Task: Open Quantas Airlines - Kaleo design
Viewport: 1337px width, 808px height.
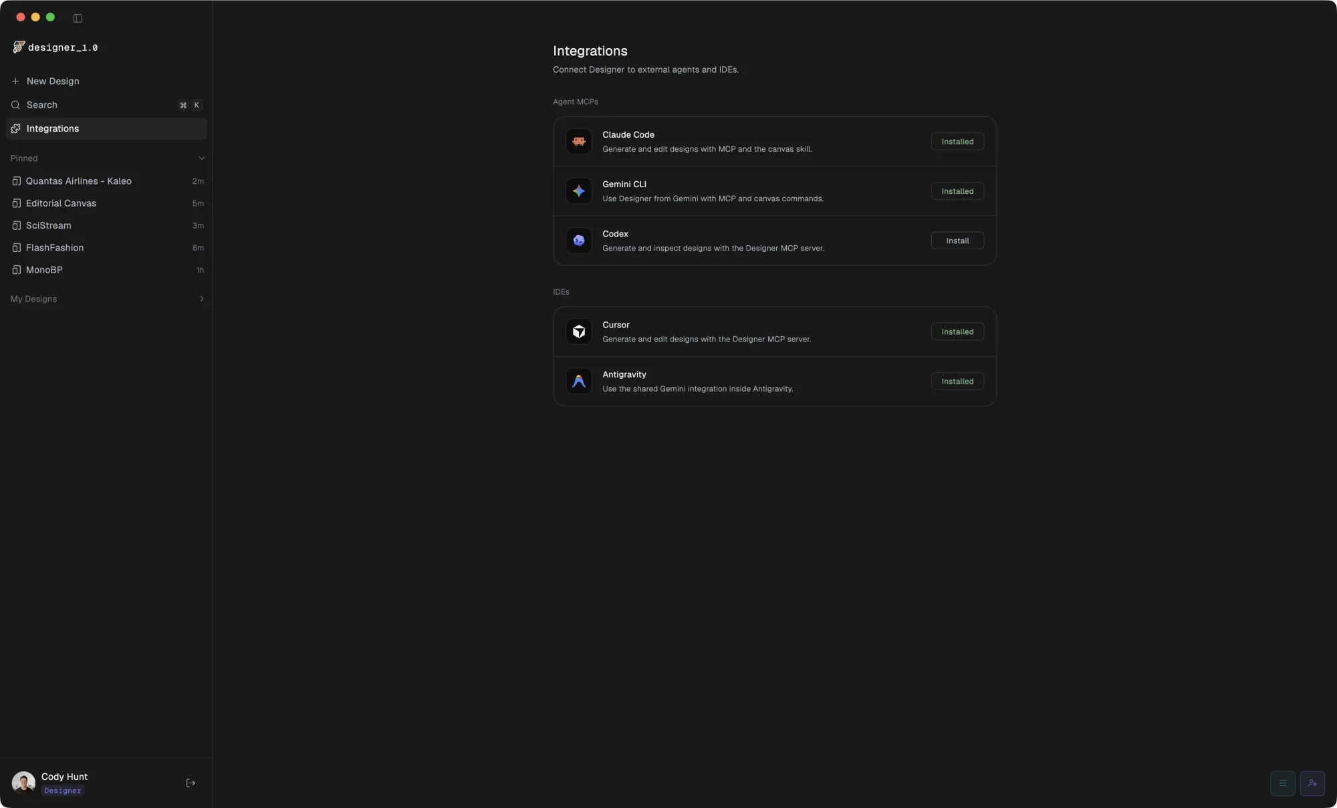Action: (x=106, y=181)
